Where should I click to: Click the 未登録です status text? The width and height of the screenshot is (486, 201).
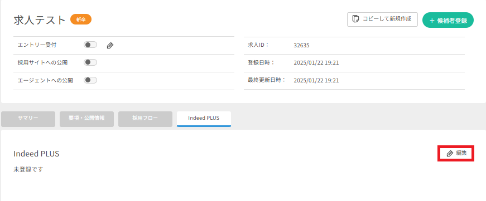point(28,169)
